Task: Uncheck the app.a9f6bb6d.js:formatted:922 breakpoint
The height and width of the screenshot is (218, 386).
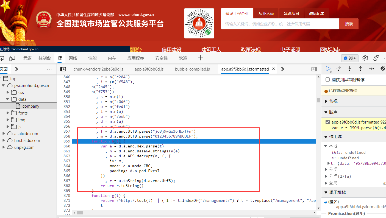Action: [327, 122]
